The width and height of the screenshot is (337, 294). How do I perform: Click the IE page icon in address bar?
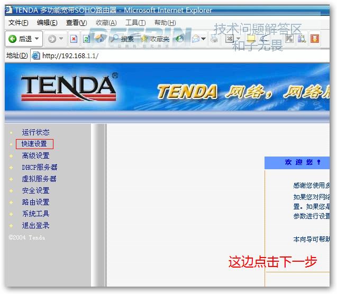click(35, 56)
